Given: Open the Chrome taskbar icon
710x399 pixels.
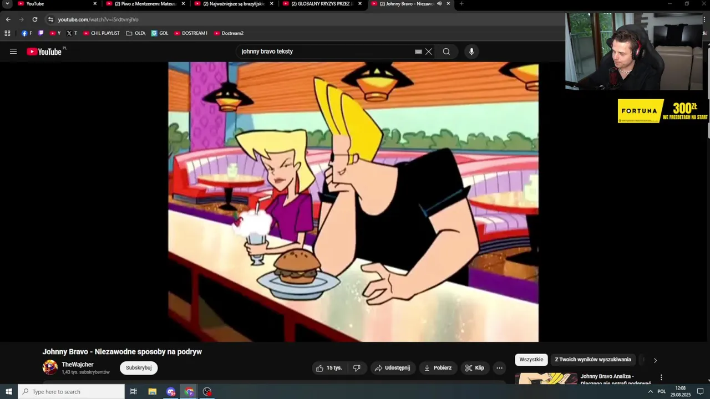Looking at the screenshot, I should [x=189, y=392].
